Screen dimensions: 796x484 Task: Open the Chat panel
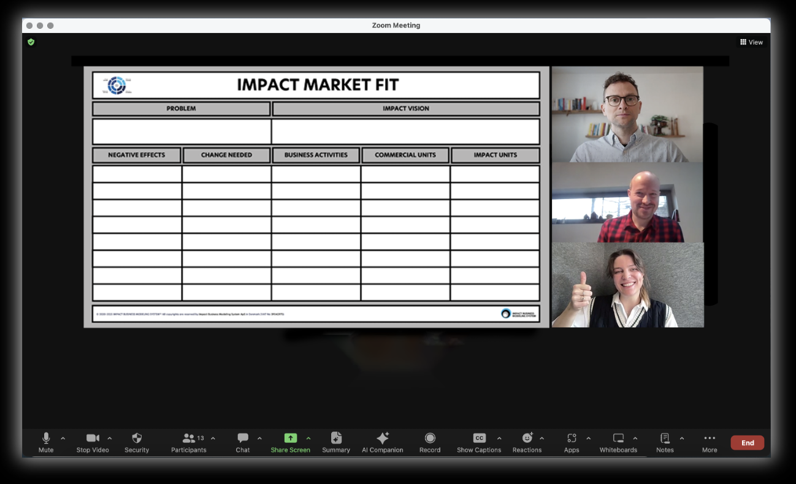243,442
